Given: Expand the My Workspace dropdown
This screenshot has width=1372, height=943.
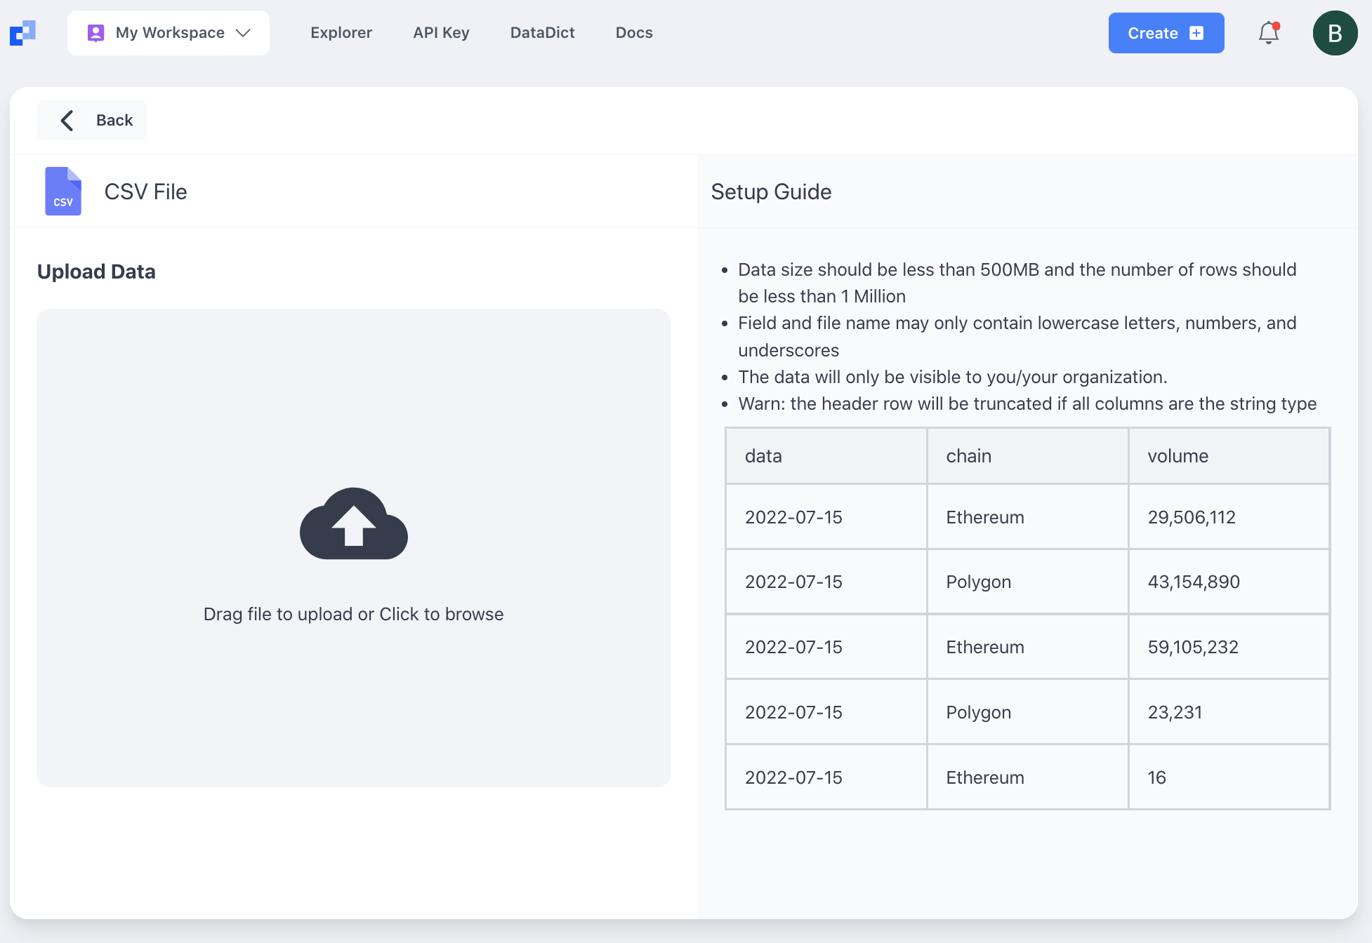Looking at the screenshot, I should pos(169,33).
